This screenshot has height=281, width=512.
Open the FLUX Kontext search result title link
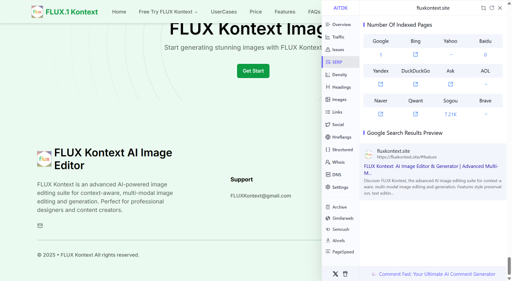click(x=431, y=169)
